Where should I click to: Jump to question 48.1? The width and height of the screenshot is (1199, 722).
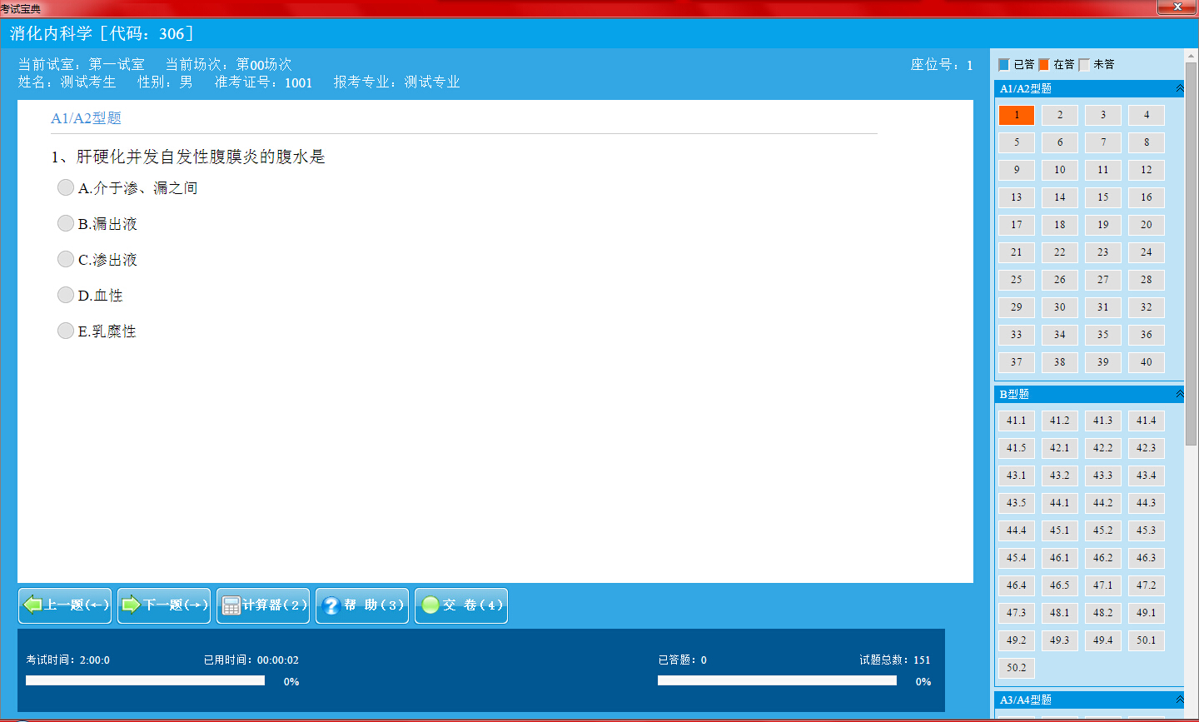coord(1060,613)
